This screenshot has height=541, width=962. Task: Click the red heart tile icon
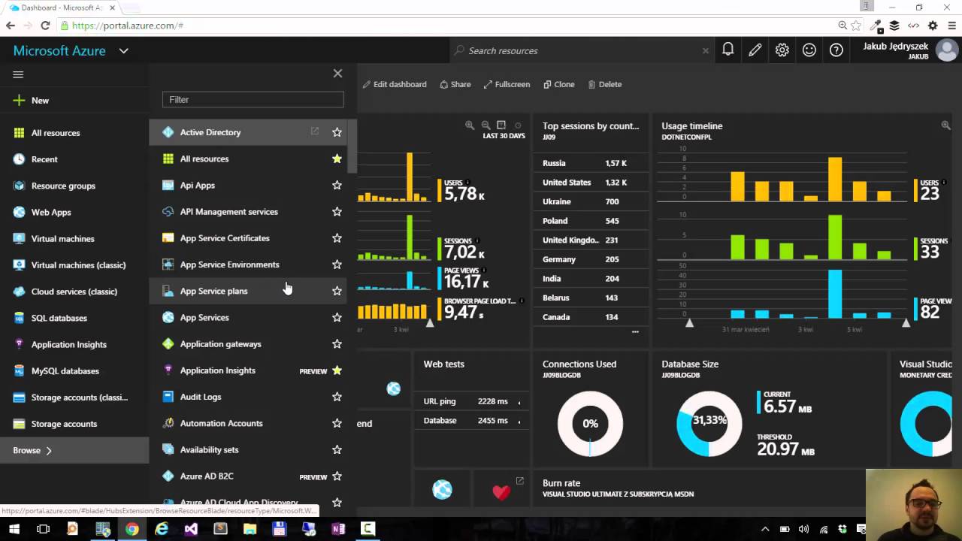[x=501, y=492]
